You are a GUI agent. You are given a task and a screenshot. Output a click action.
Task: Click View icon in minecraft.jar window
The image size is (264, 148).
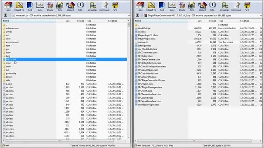point(40,7)
